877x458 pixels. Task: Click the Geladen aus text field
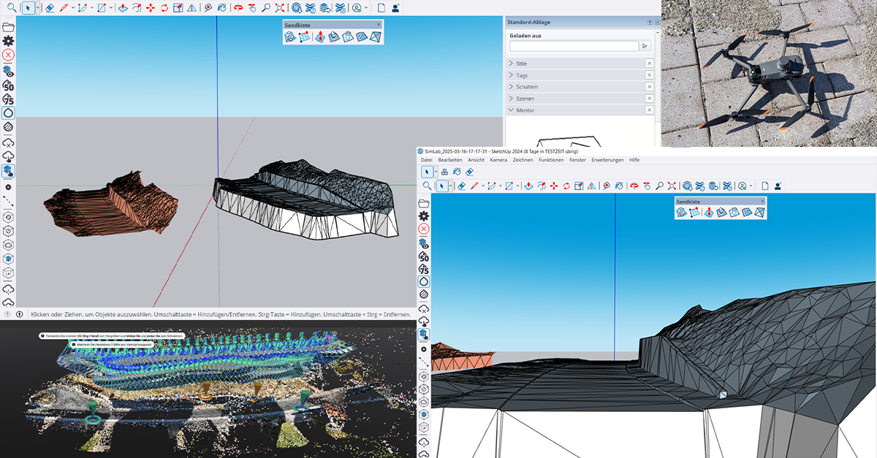coord(574,46)
